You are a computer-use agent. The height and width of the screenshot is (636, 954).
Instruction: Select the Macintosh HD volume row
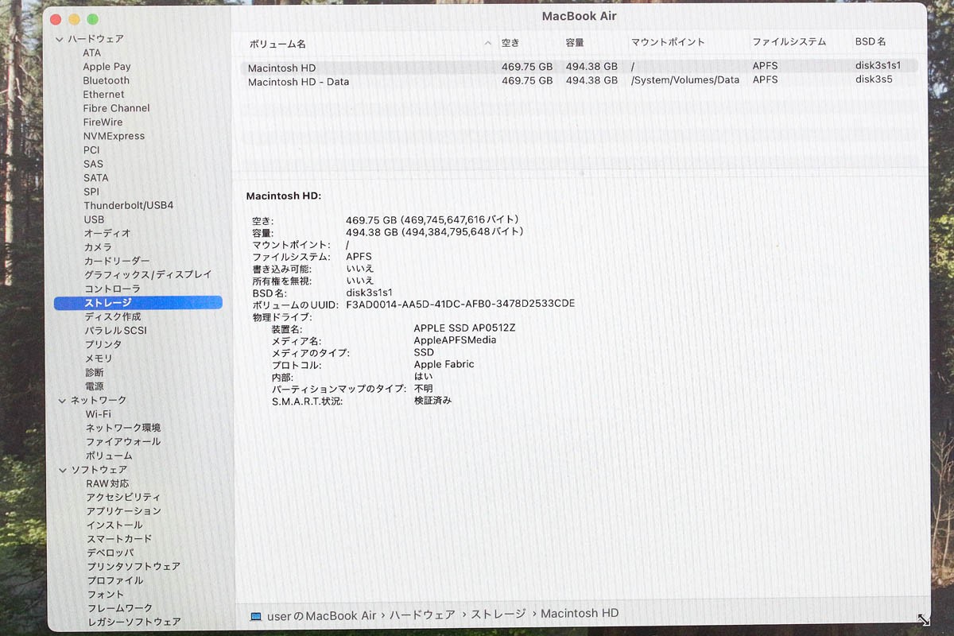[x=578, y=67]
